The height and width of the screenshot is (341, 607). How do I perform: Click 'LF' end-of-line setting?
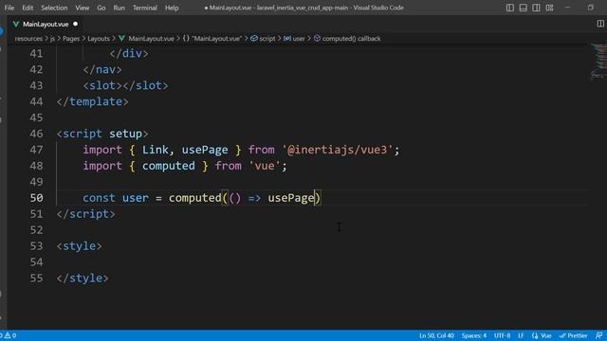coord(521,335)
